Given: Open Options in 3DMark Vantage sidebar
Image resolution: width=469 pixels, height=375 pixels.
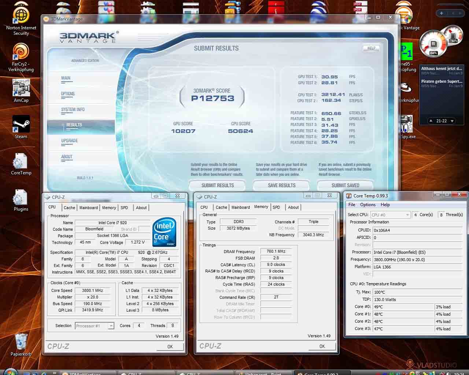Looking at the screenshot, I should [68, 94].
